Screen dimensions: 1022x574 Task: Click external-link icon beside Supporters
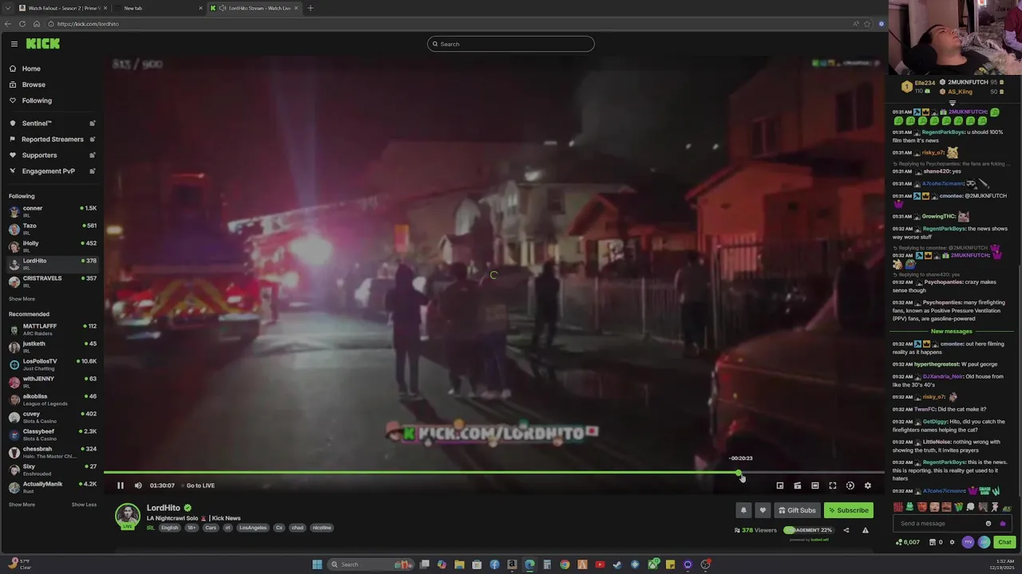click(x=93, y=155)
